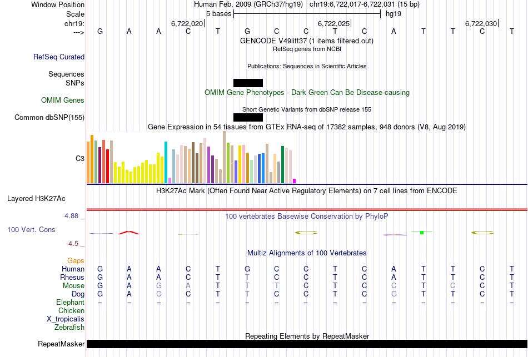Click the Sequences track label
The width and height of the screenshot is (528, 357).
[66, 74]
